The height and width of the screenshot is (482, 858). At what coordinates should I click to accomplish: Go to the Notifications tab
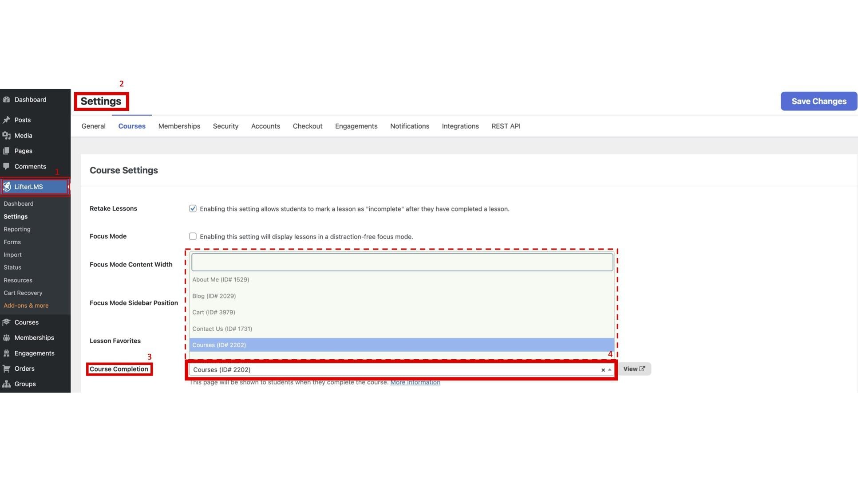click(x=410, y=126)
